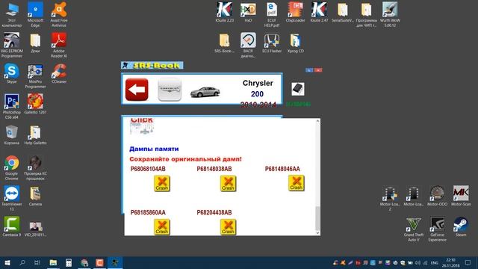The width and height of the screenshot is (478, 269).
Task: Open taskbar search magnifier
Action: (22, 262)
